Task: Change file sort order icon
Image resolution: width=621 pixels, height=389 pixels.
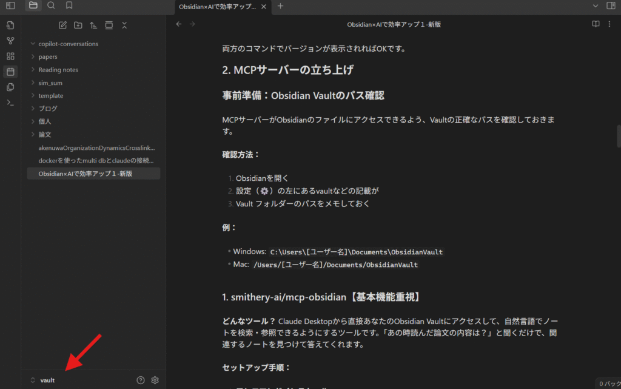Action: 93,25
